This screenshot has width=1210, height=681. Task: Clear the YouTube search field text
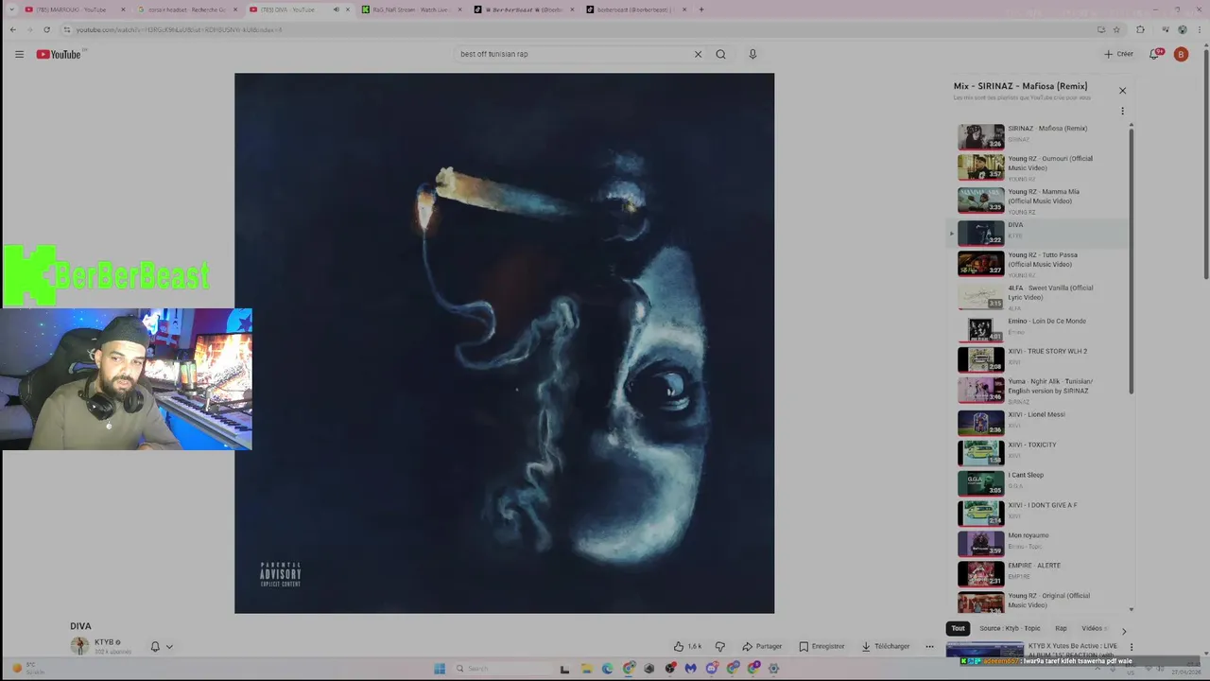pos(698,54)
